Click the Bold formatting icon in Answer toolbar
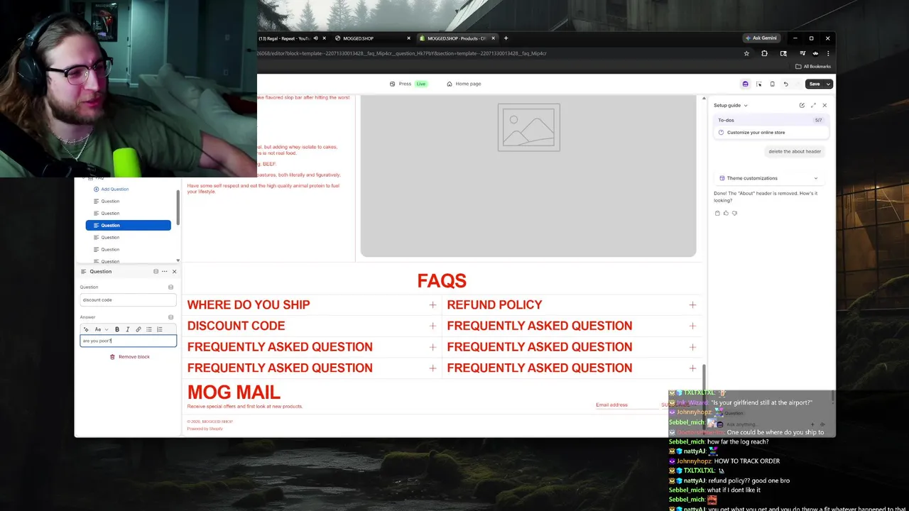Viewport: 909px width, 511px height. (117, 329)
